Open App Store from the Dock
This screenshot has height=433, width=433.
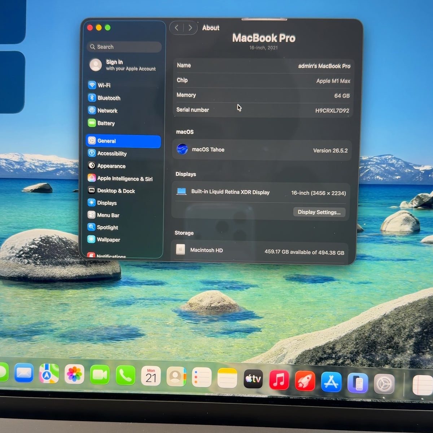pyautogui.click(x=331, y=382)
